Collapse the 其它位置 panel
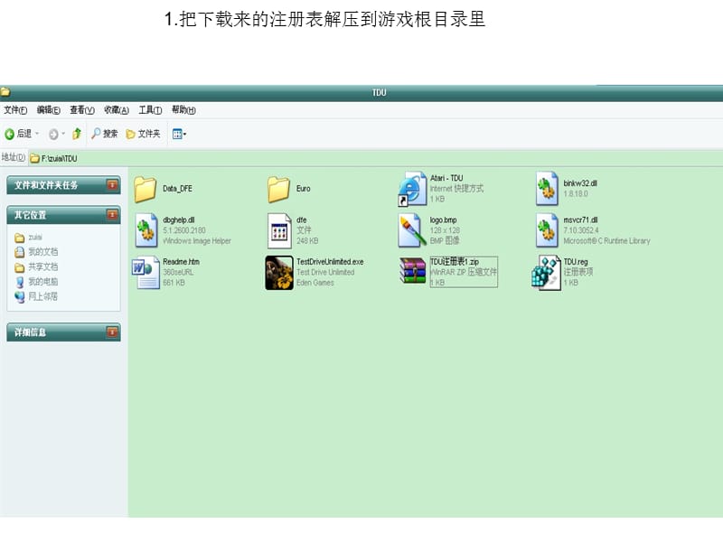The width and height of the screenshot is (723, 542). [112, 215]
